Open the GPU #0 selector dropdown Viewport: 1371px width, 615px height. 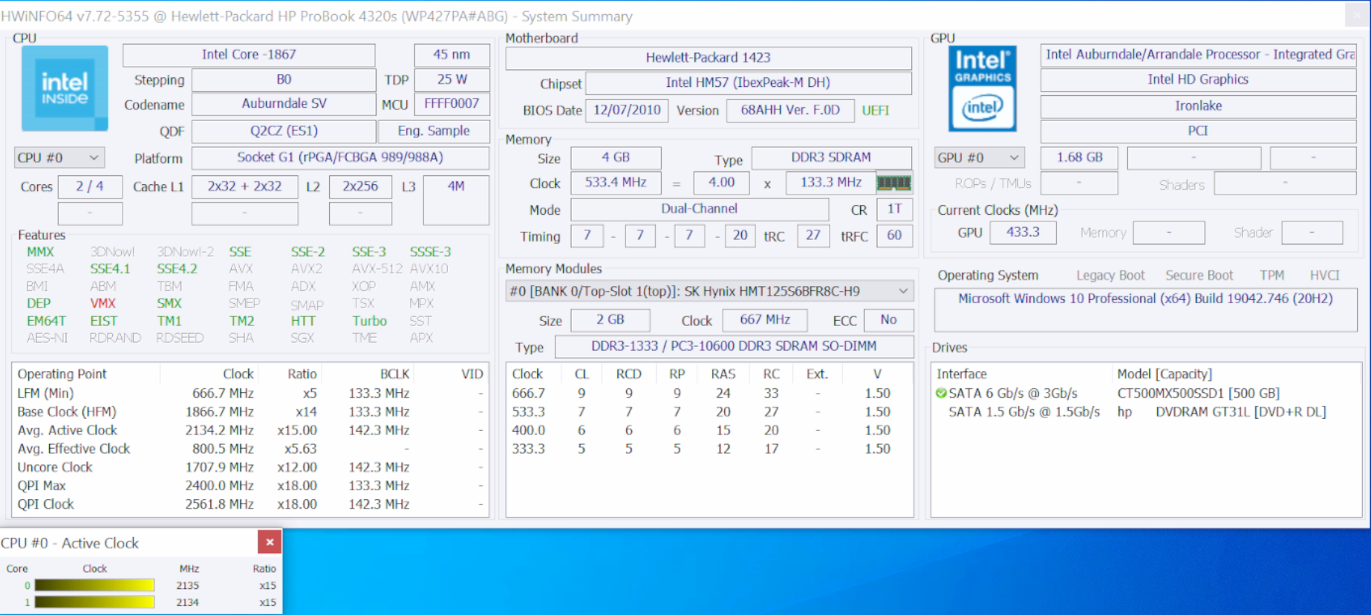click(x=979, y=157)
